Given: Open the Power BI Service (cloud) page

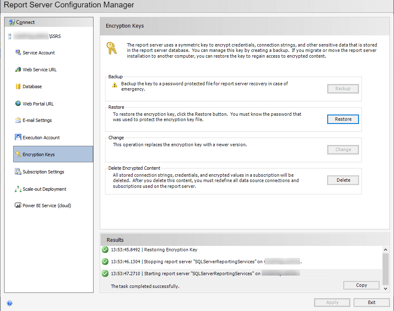Looking at the screenshot, I should (x=47, y=206).
